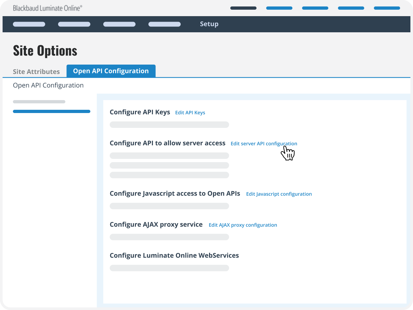Open the Edit API Keys link
413x310 pixels.
(x=190, y=112)
